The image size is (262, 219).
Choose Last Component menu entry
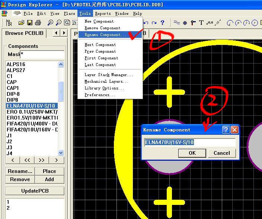pyautogui.click(x=110, y=65)
